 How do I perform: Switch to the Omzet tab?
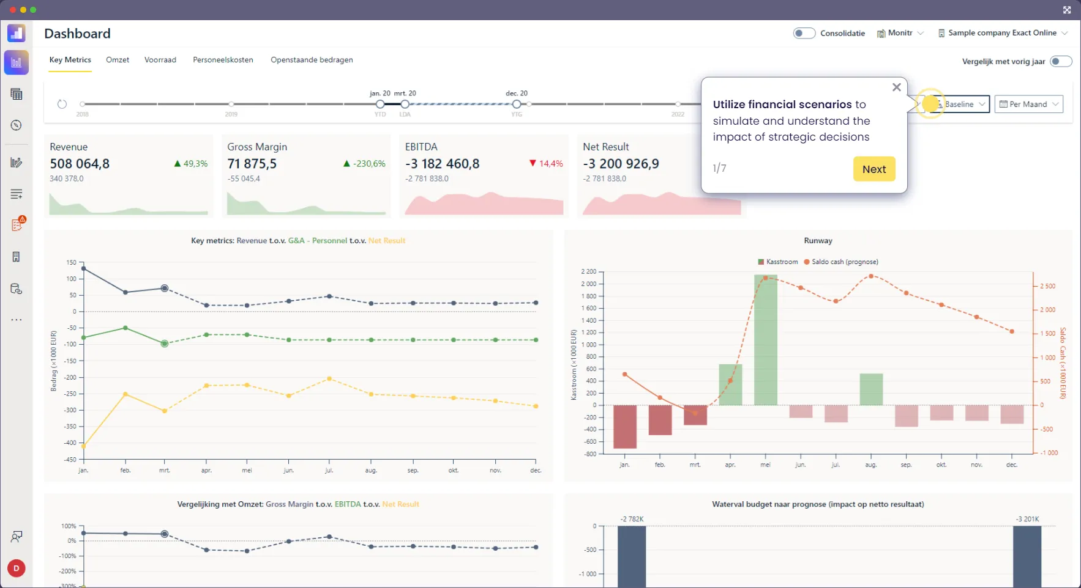tap(117, 59)
